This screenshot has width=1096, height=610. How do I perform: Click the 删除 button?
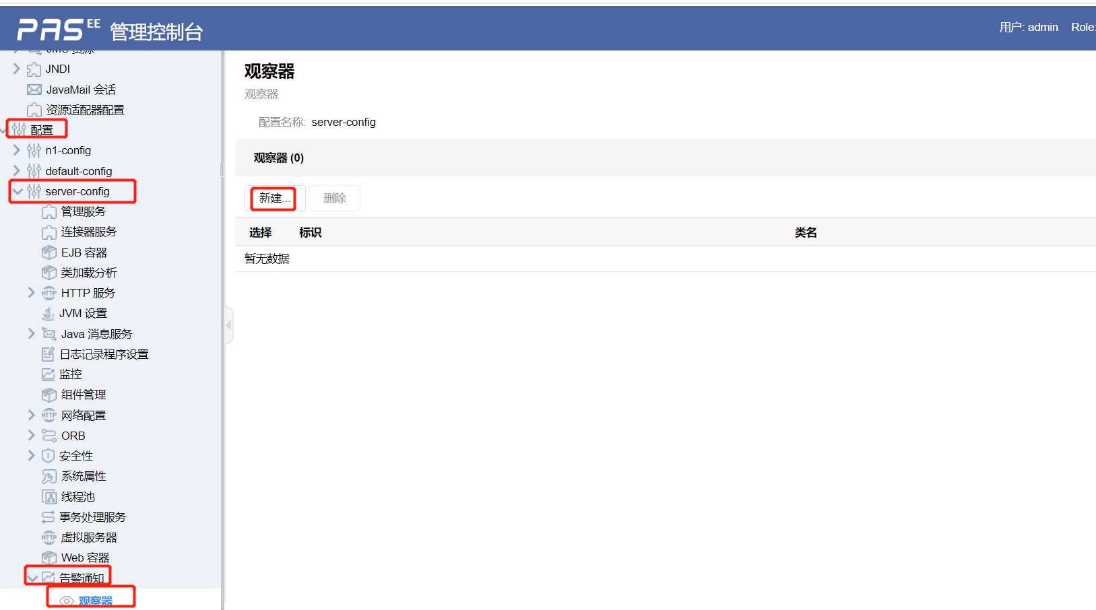pyautogui.click(x=334, y=198)
